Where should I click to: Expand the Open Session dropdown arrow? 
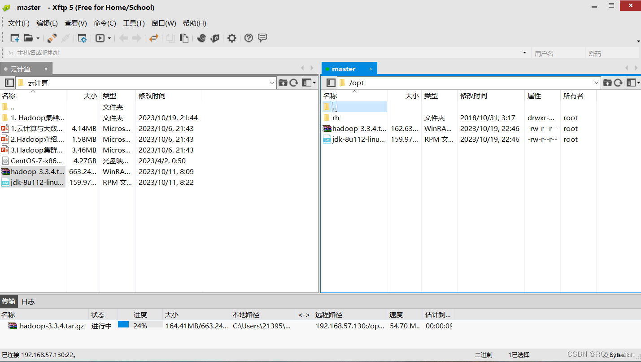38,39
